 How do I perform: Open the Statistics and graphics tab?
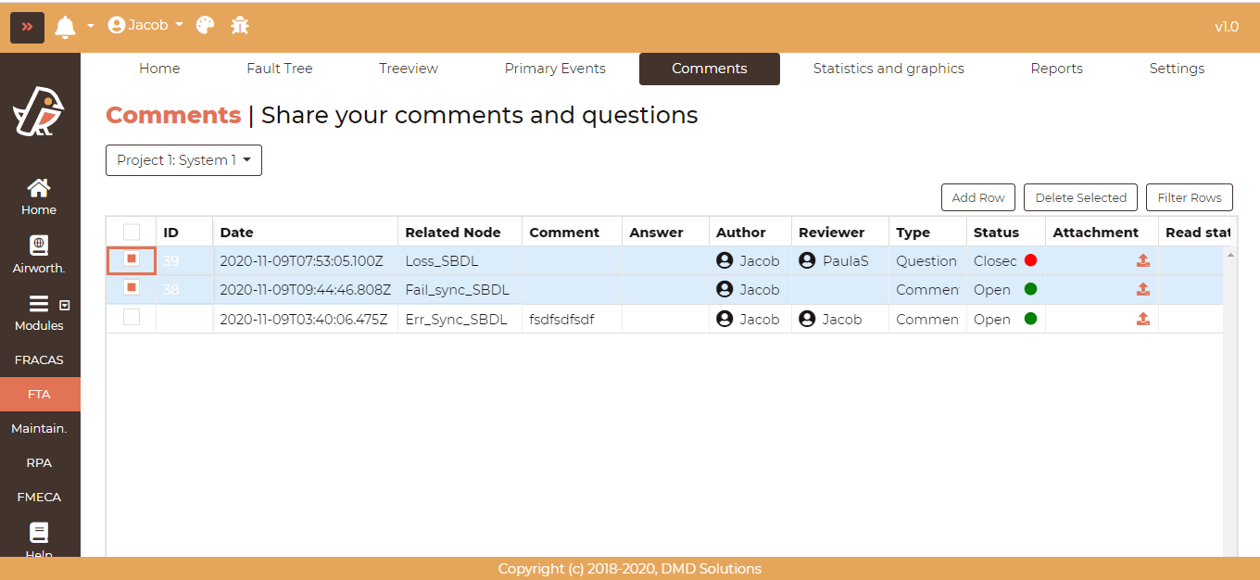(888, 69)
